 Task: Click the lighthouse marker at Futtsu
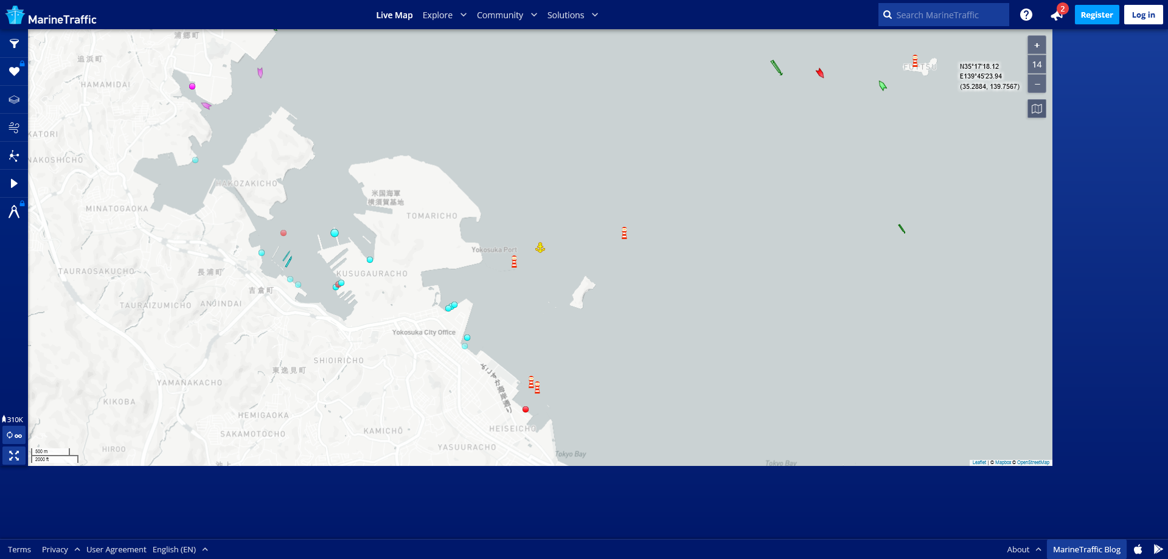(915, 61)
